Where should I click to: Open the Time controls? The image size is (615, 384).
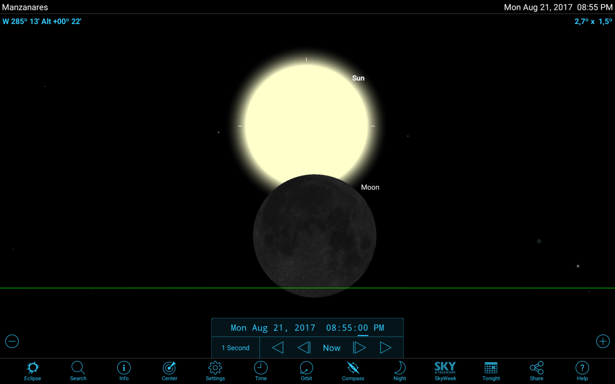coord(261,370)
